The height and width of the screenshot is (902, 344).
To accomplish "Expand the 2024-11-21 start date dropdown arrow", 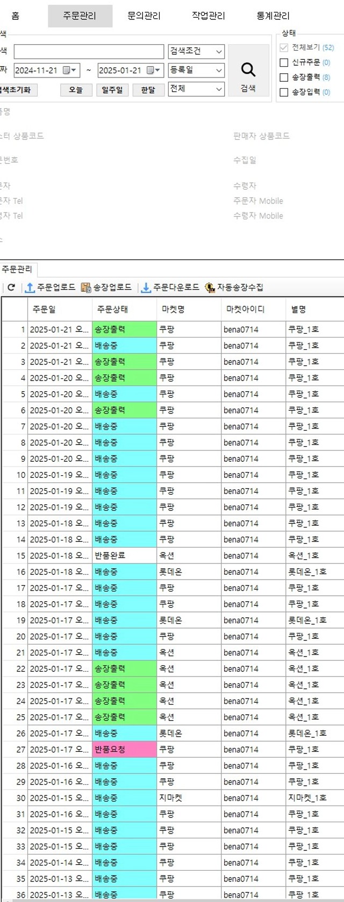I will (74, 71).
